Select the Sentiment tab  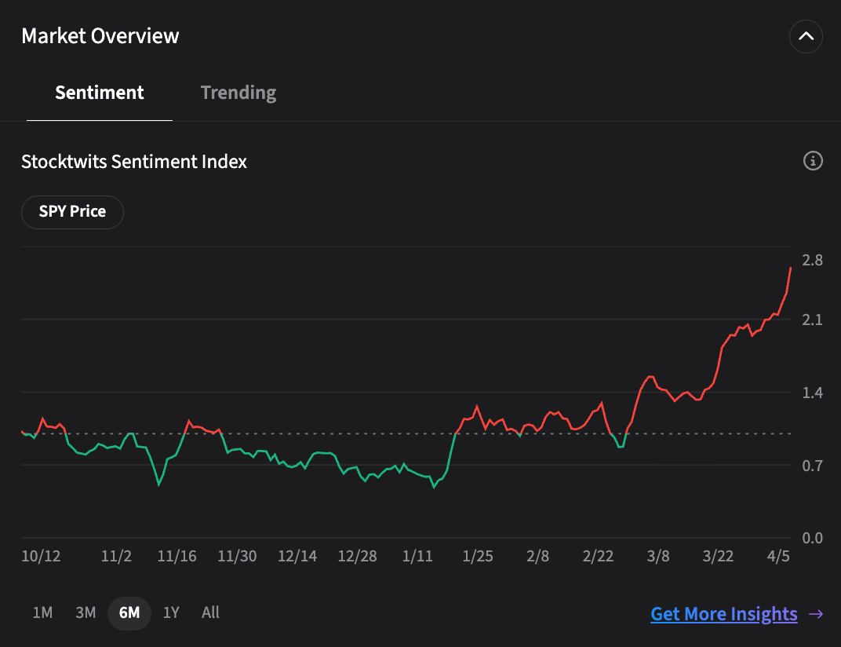[x=99, y=93]
